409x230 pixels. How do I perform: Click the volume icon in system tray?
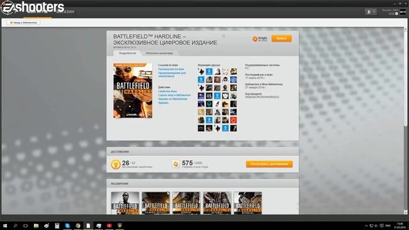tap(376, 226)
